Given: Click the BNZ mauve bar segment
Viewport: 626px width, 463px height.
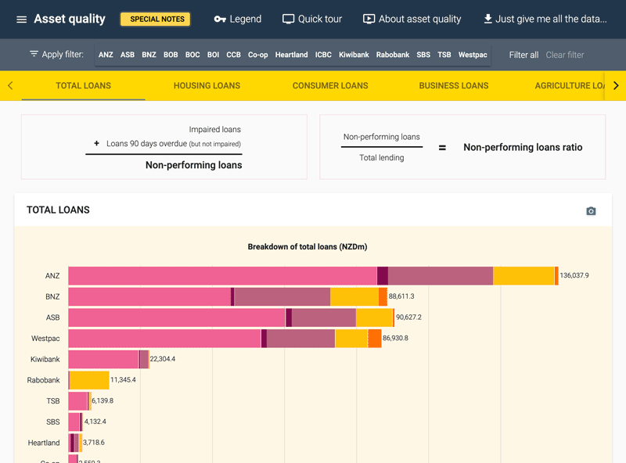Looking at the screenshot, I should [282, 296].
